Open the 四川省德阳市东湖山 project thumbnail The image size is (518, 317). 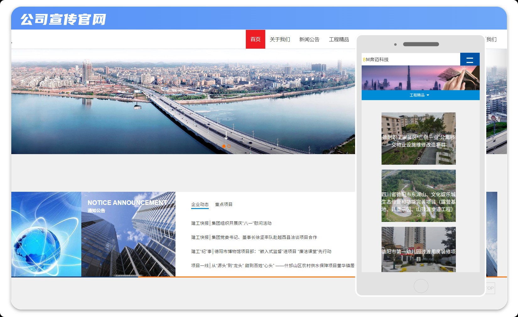click(418, 196)
